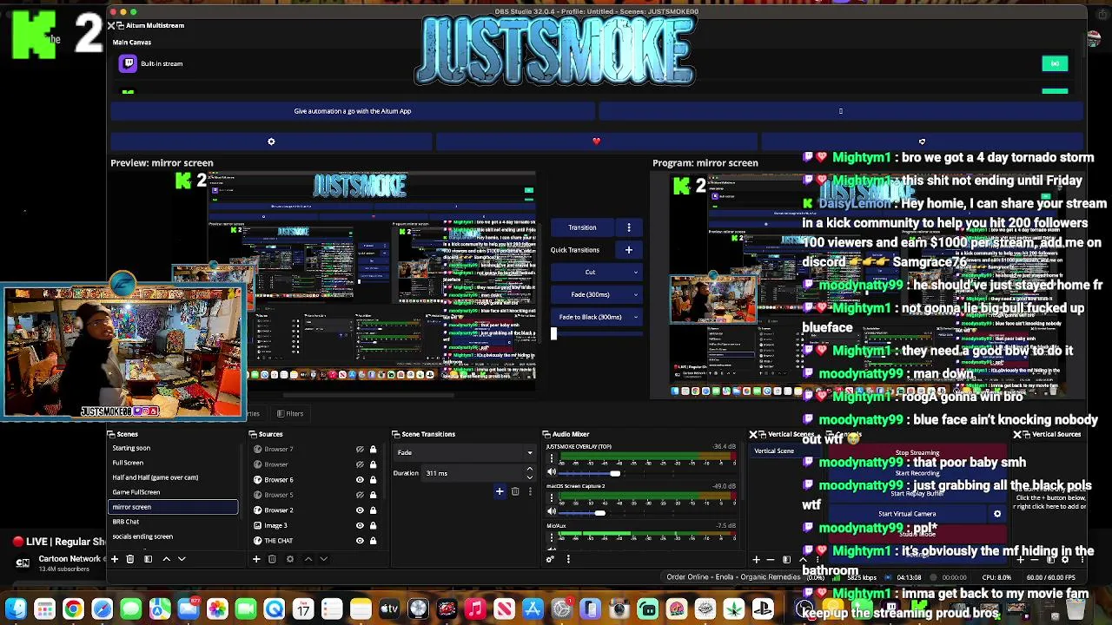Image resolution: width=1112 pixels, height=625 pixels.
Task: Hide THE CHAT source
Action: tap(360, 541)
